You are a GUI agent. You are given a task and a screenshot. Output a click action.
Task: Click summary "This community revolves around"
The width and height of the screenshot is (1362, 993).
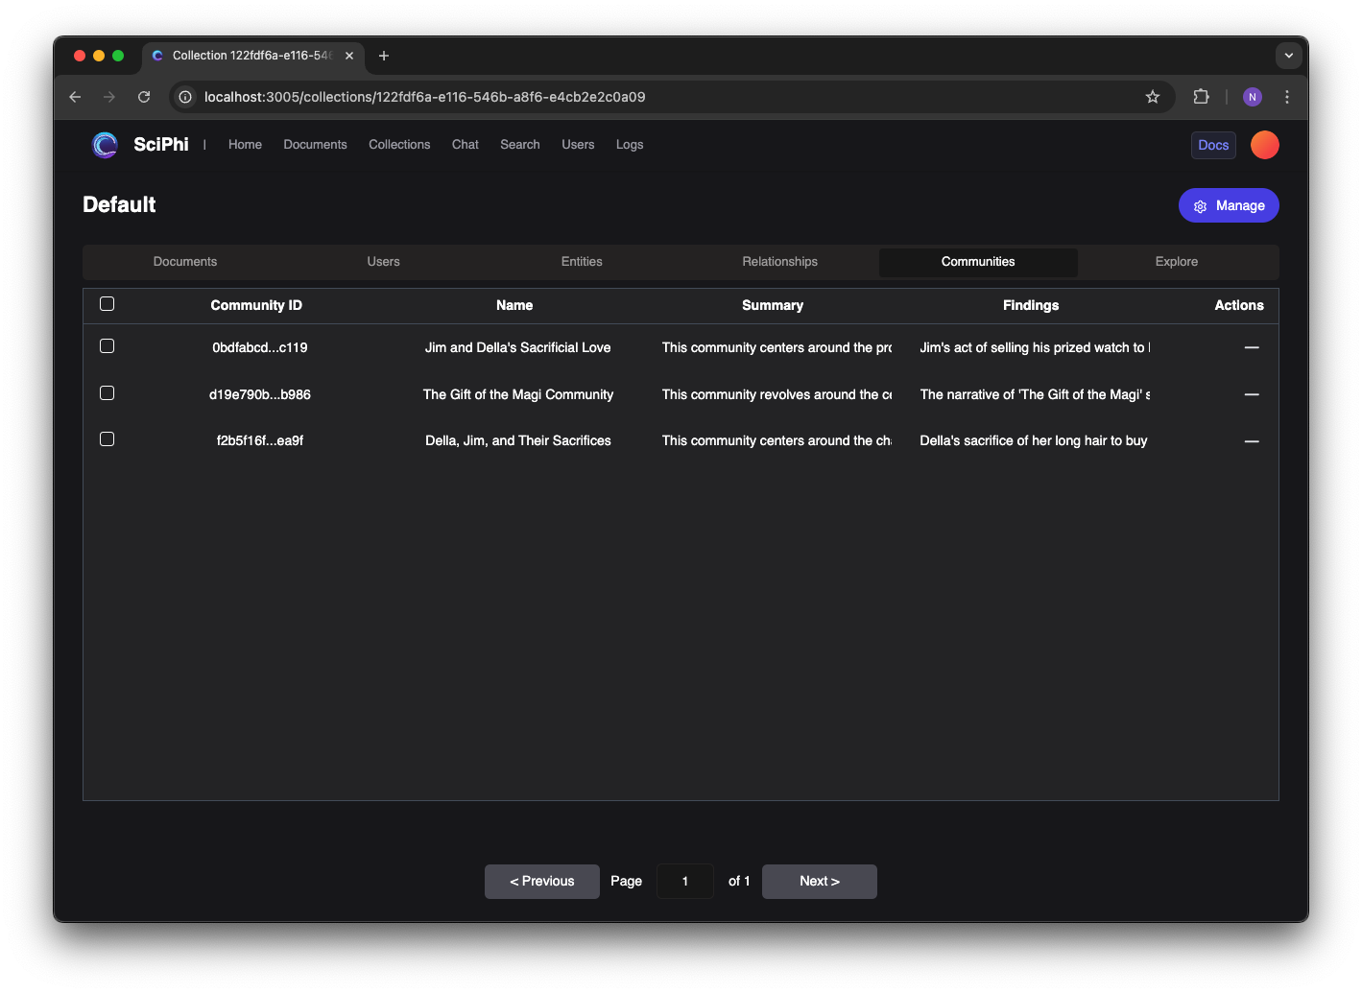pyautogui.click(x=777, y=394)
